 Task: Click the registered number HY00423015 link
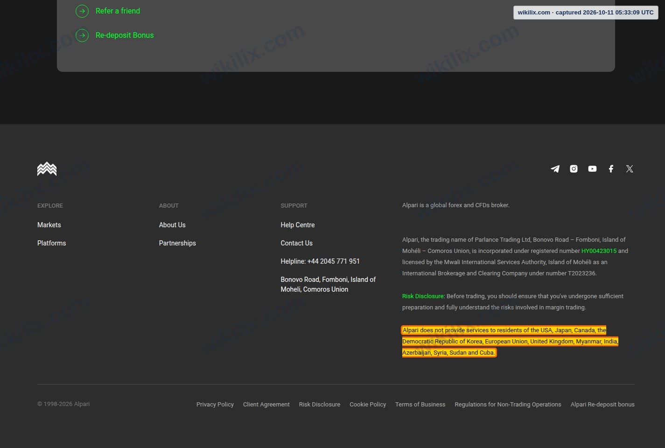coord(599,251)
